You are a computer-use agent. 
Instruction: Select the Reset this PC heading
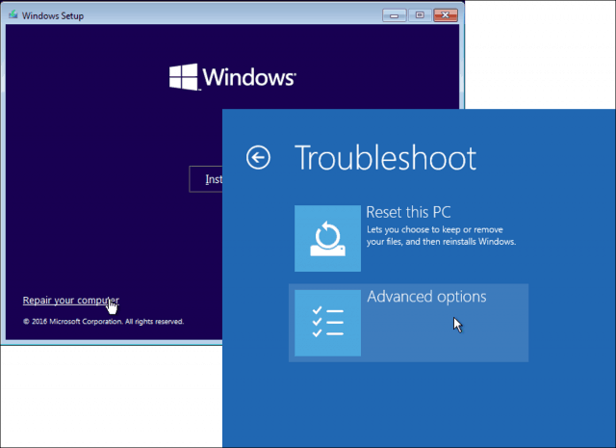[x=408, y=212]
